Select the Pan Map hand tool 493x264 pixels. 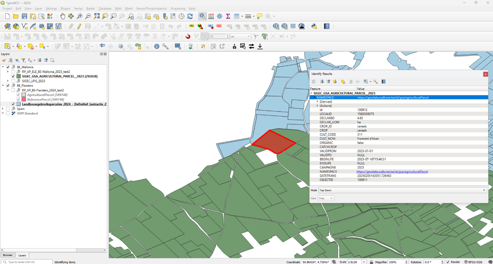[x=62, y=16]
